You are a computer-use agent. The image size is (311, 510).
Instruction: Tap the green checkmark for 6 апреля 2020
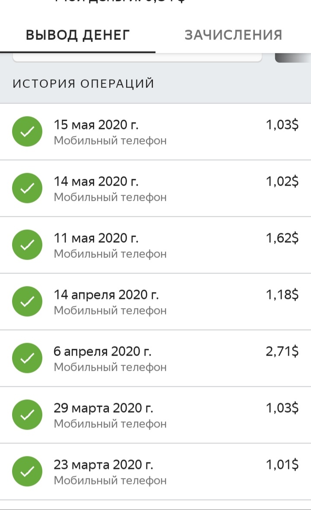pyautogui.click(x=27, y=358)
